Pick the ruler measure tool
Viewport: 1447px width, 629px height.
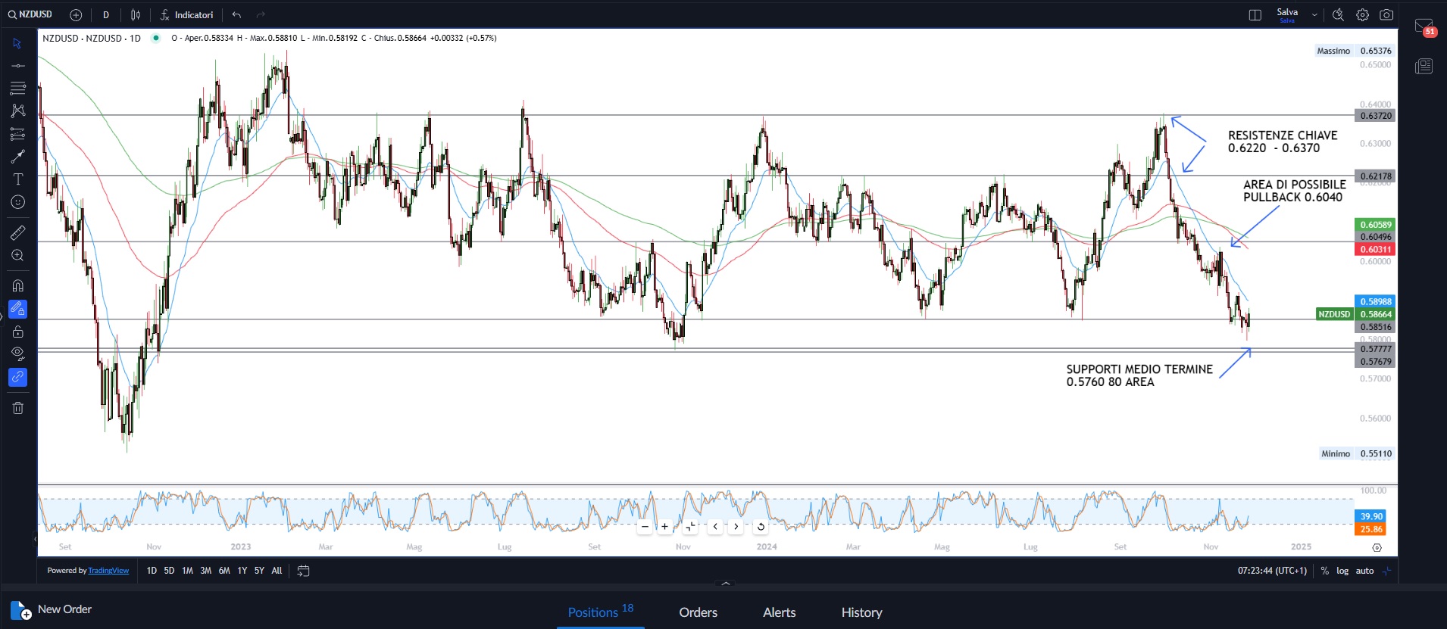tap(17, 232)
